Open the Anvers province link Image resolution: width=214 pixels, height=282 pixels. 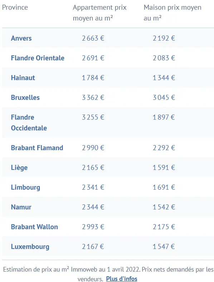[21, 38]
